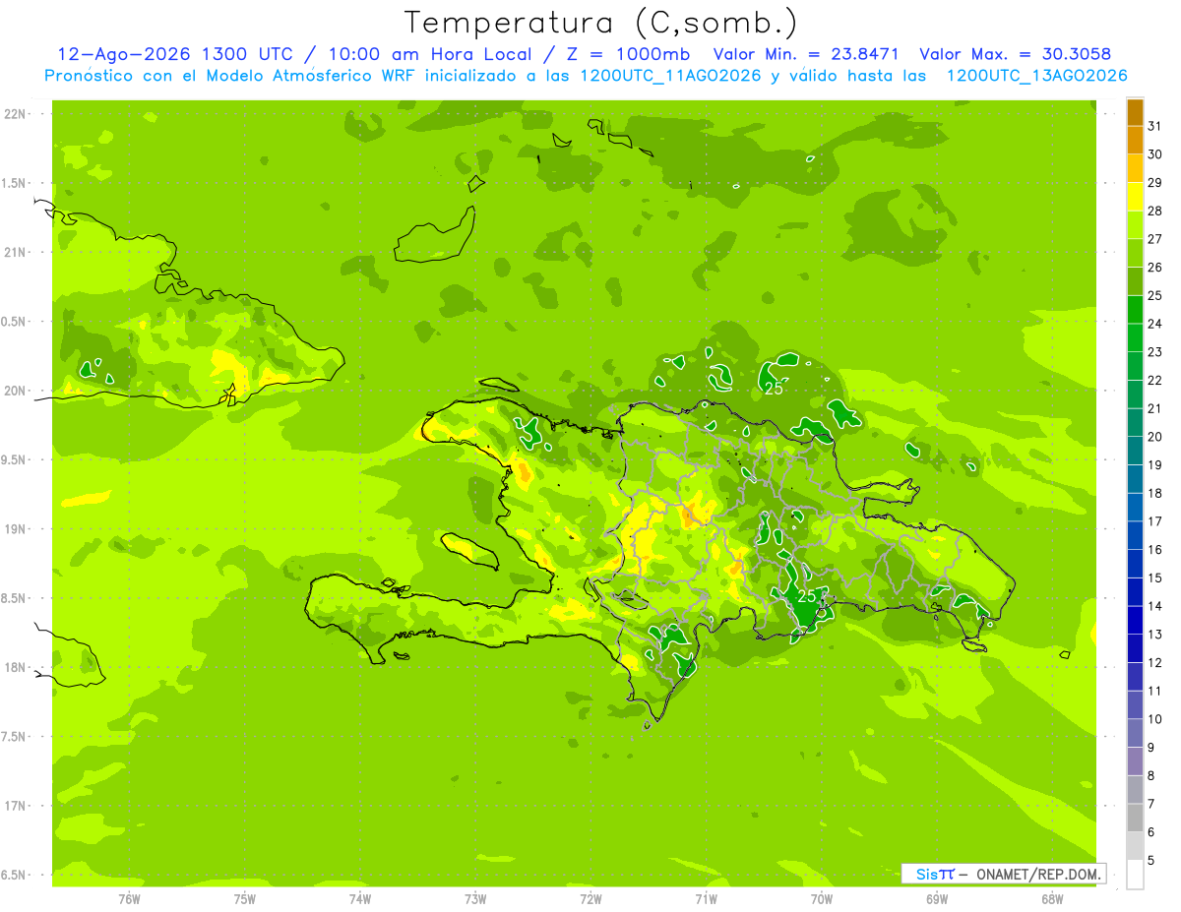
Task: Click the latitude label "22N"
Action: tap(14, 114)
